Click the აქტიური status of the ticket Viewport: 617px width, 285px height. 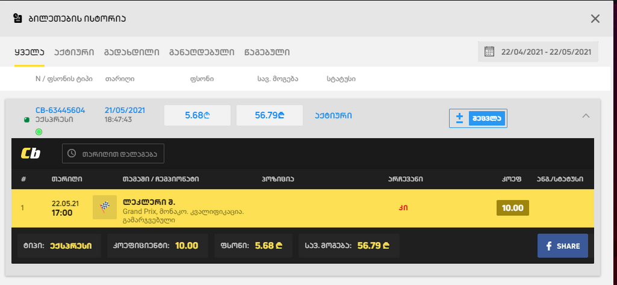coord(333,116)
